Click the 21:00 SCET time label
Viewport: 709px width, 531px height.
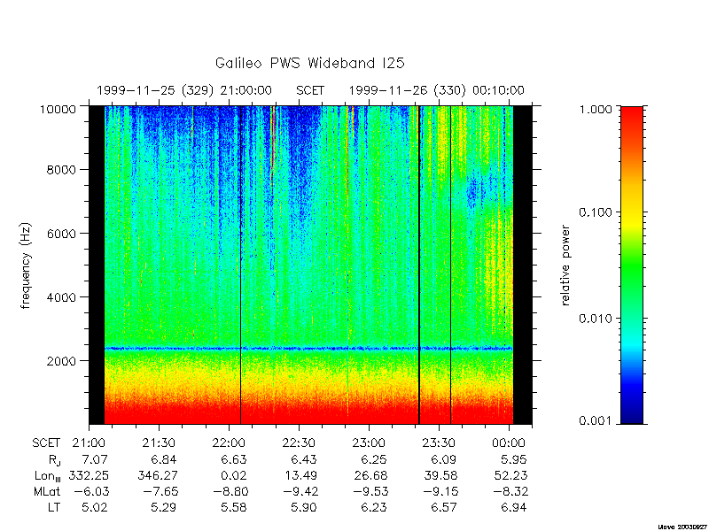(89, 443)
